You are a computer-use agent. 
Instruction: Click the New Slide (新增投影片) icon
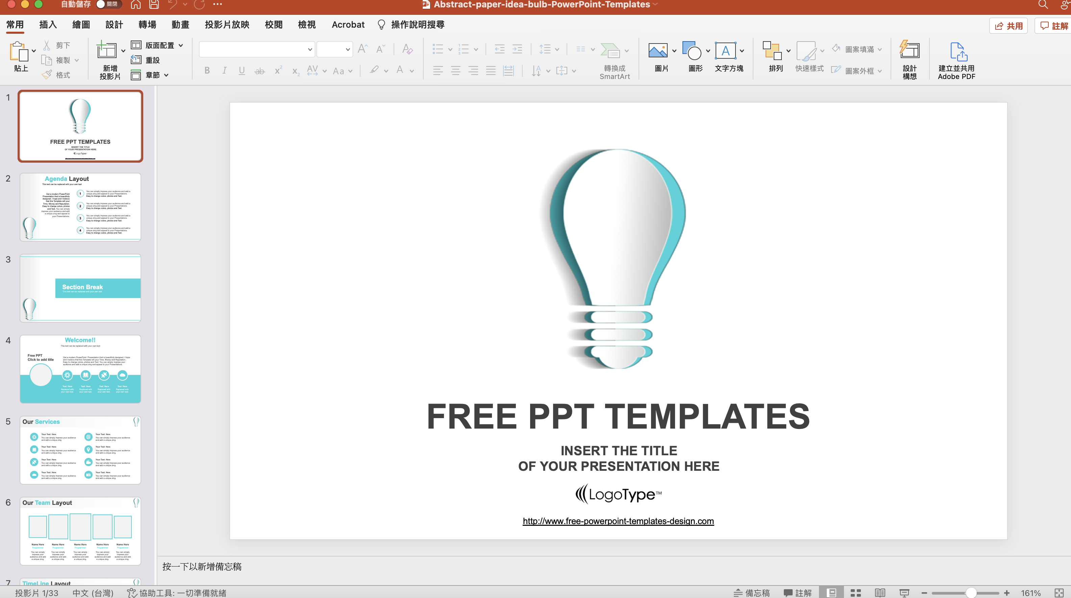[x=106, y=51]
